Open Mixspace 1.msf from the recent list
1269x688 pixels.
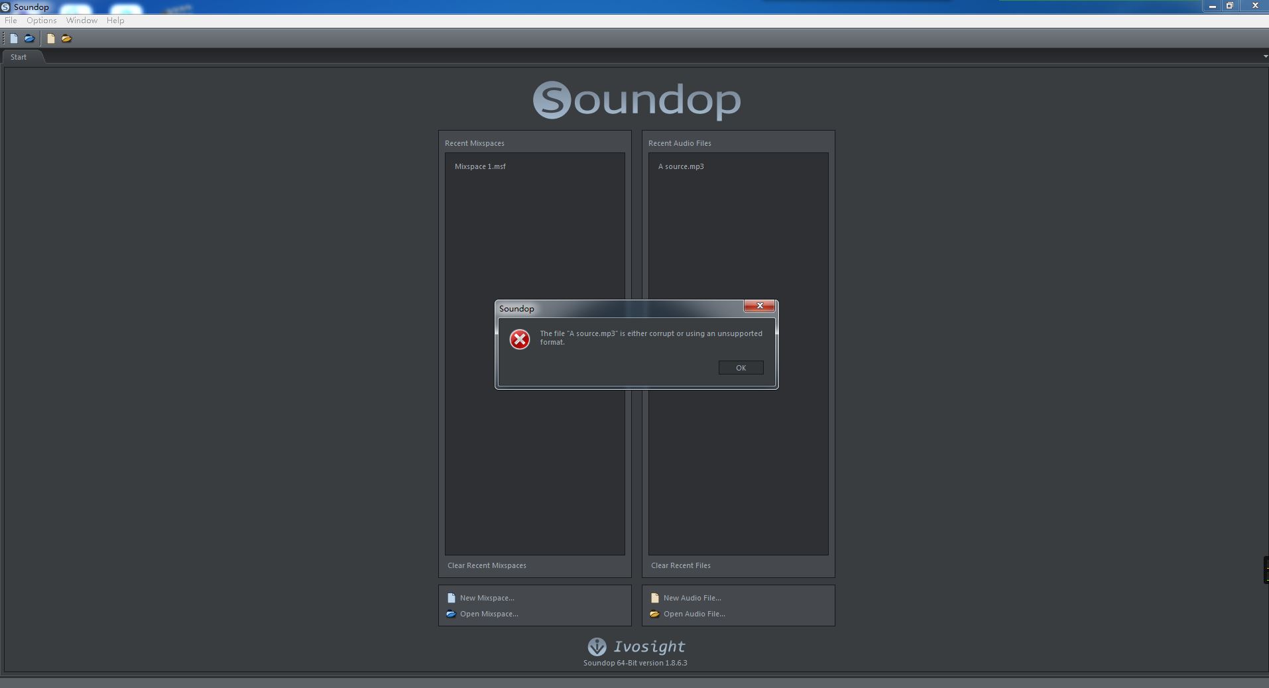(480, 166)
